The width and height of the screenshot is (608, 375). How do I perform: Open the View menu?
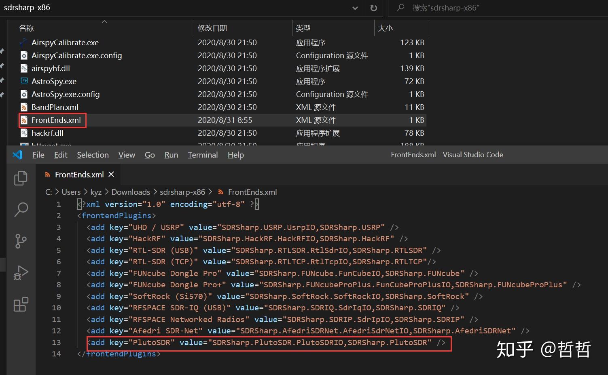(127, 155)
